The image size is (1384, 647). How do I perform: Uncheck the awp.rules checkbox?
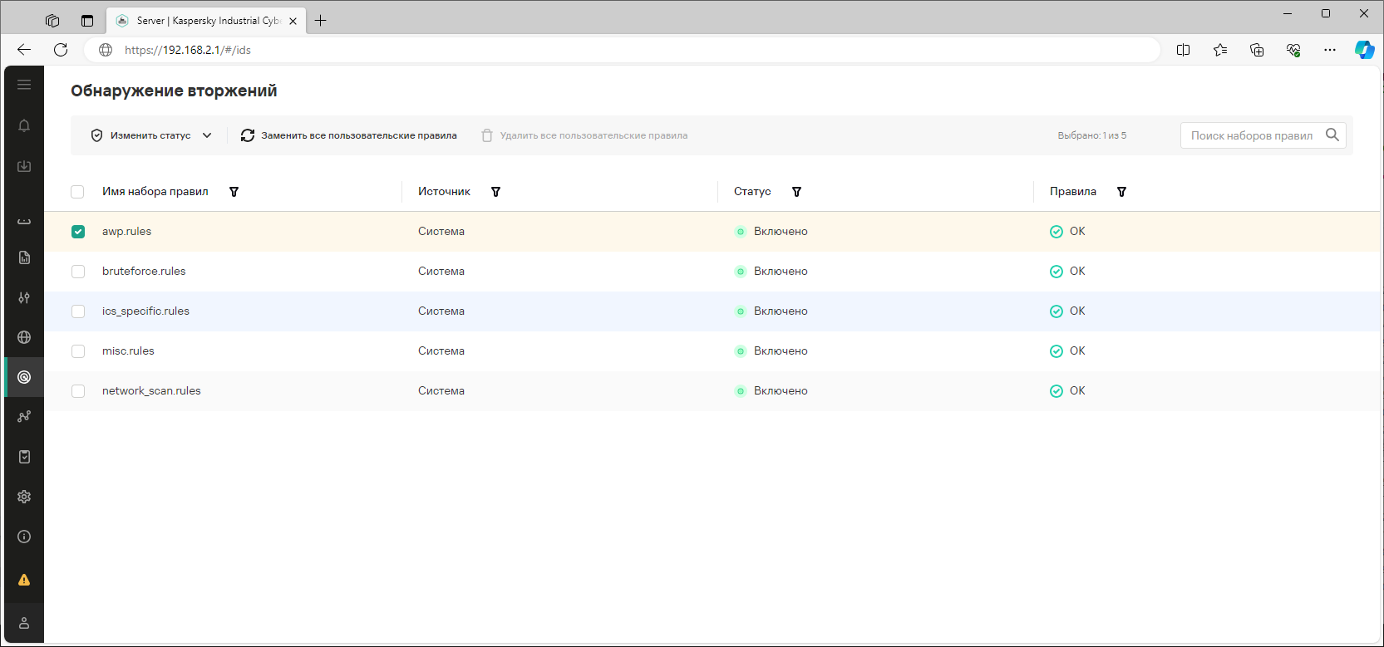pos(78,232)
